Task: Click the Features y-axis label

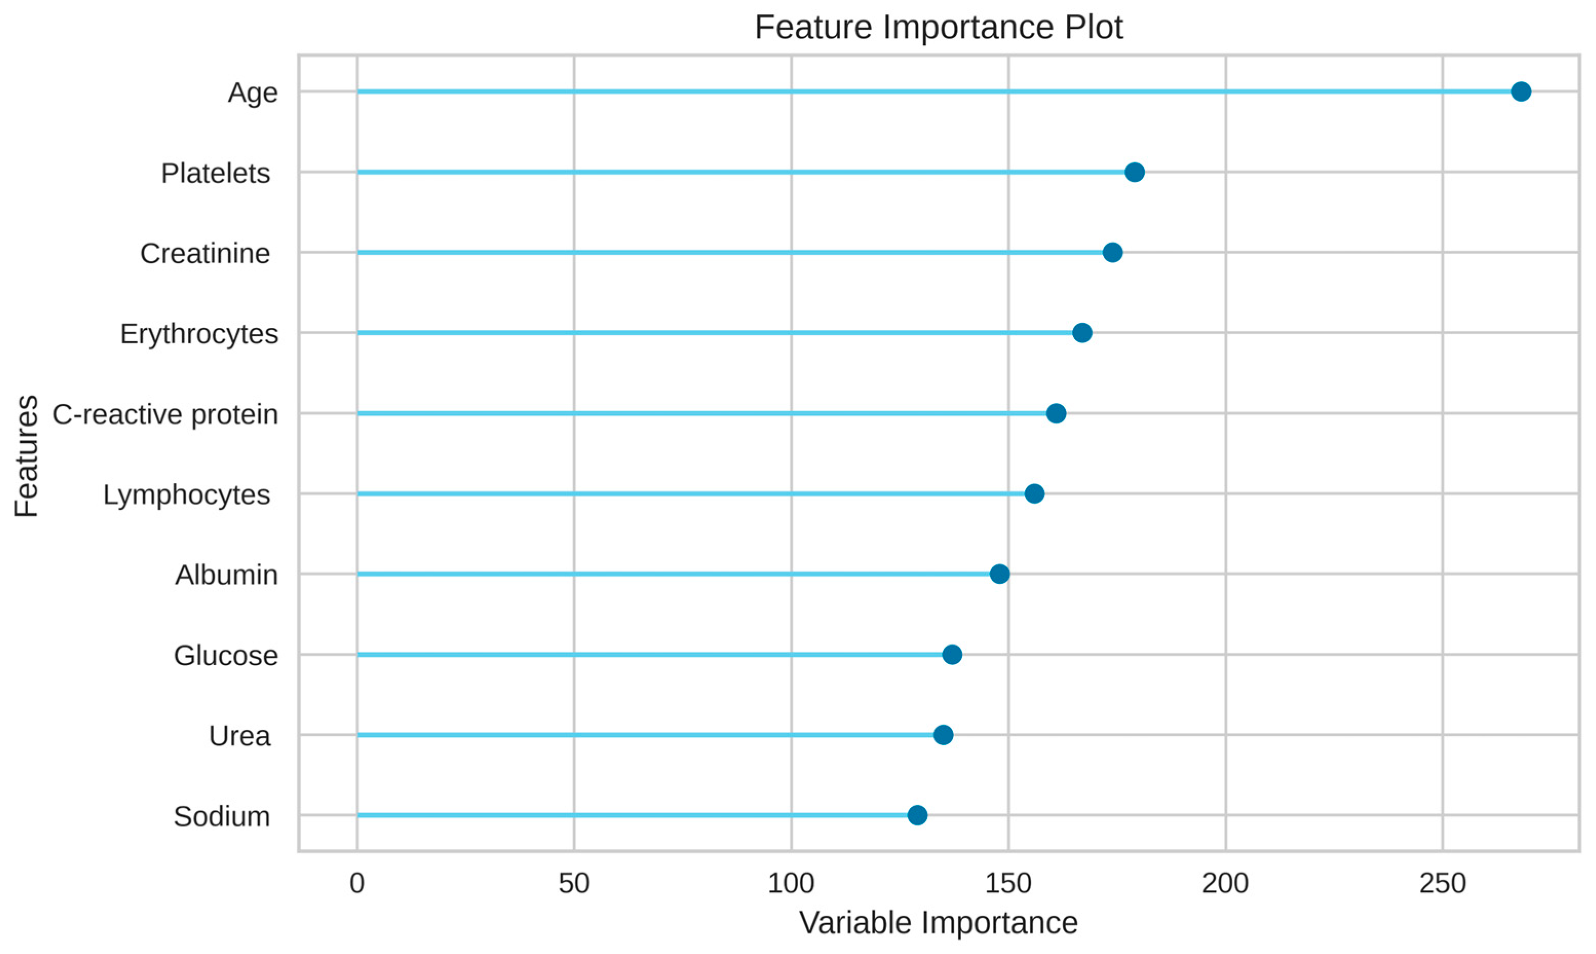Action: click(x=27, y=456)
